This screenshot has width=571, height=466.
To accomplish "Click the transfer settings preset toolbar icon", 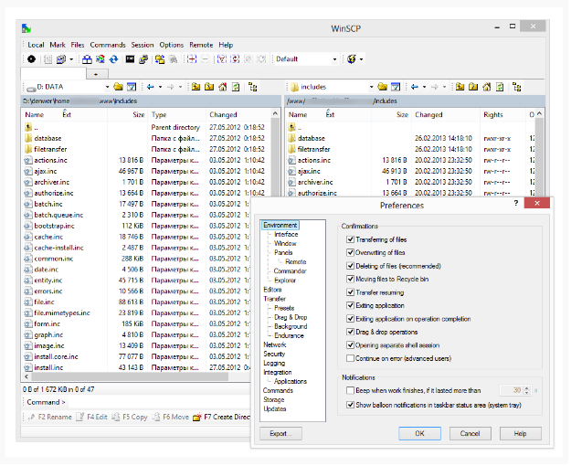I will 61,59.
